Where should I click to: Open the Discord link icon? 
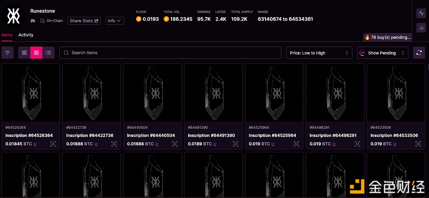click(33, 21)
